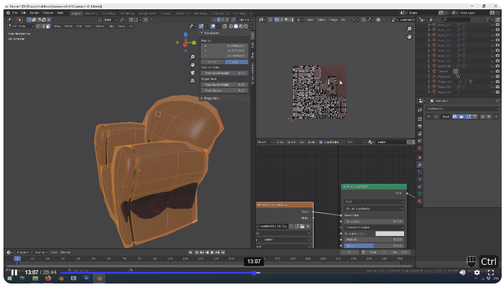Click the pan hand icon in the 3D viewport
The image size is (504, 287).
(x=193, y=65)
